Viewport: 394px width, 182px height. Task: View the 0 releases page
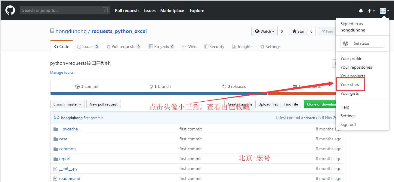click(234, 86)
